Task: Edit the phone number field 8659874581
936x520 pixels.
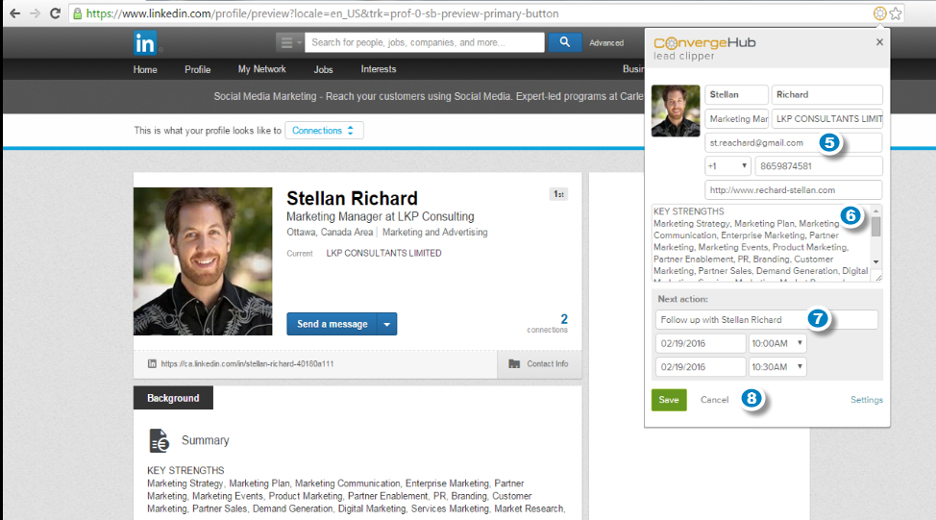Action: tap(819, 166)
